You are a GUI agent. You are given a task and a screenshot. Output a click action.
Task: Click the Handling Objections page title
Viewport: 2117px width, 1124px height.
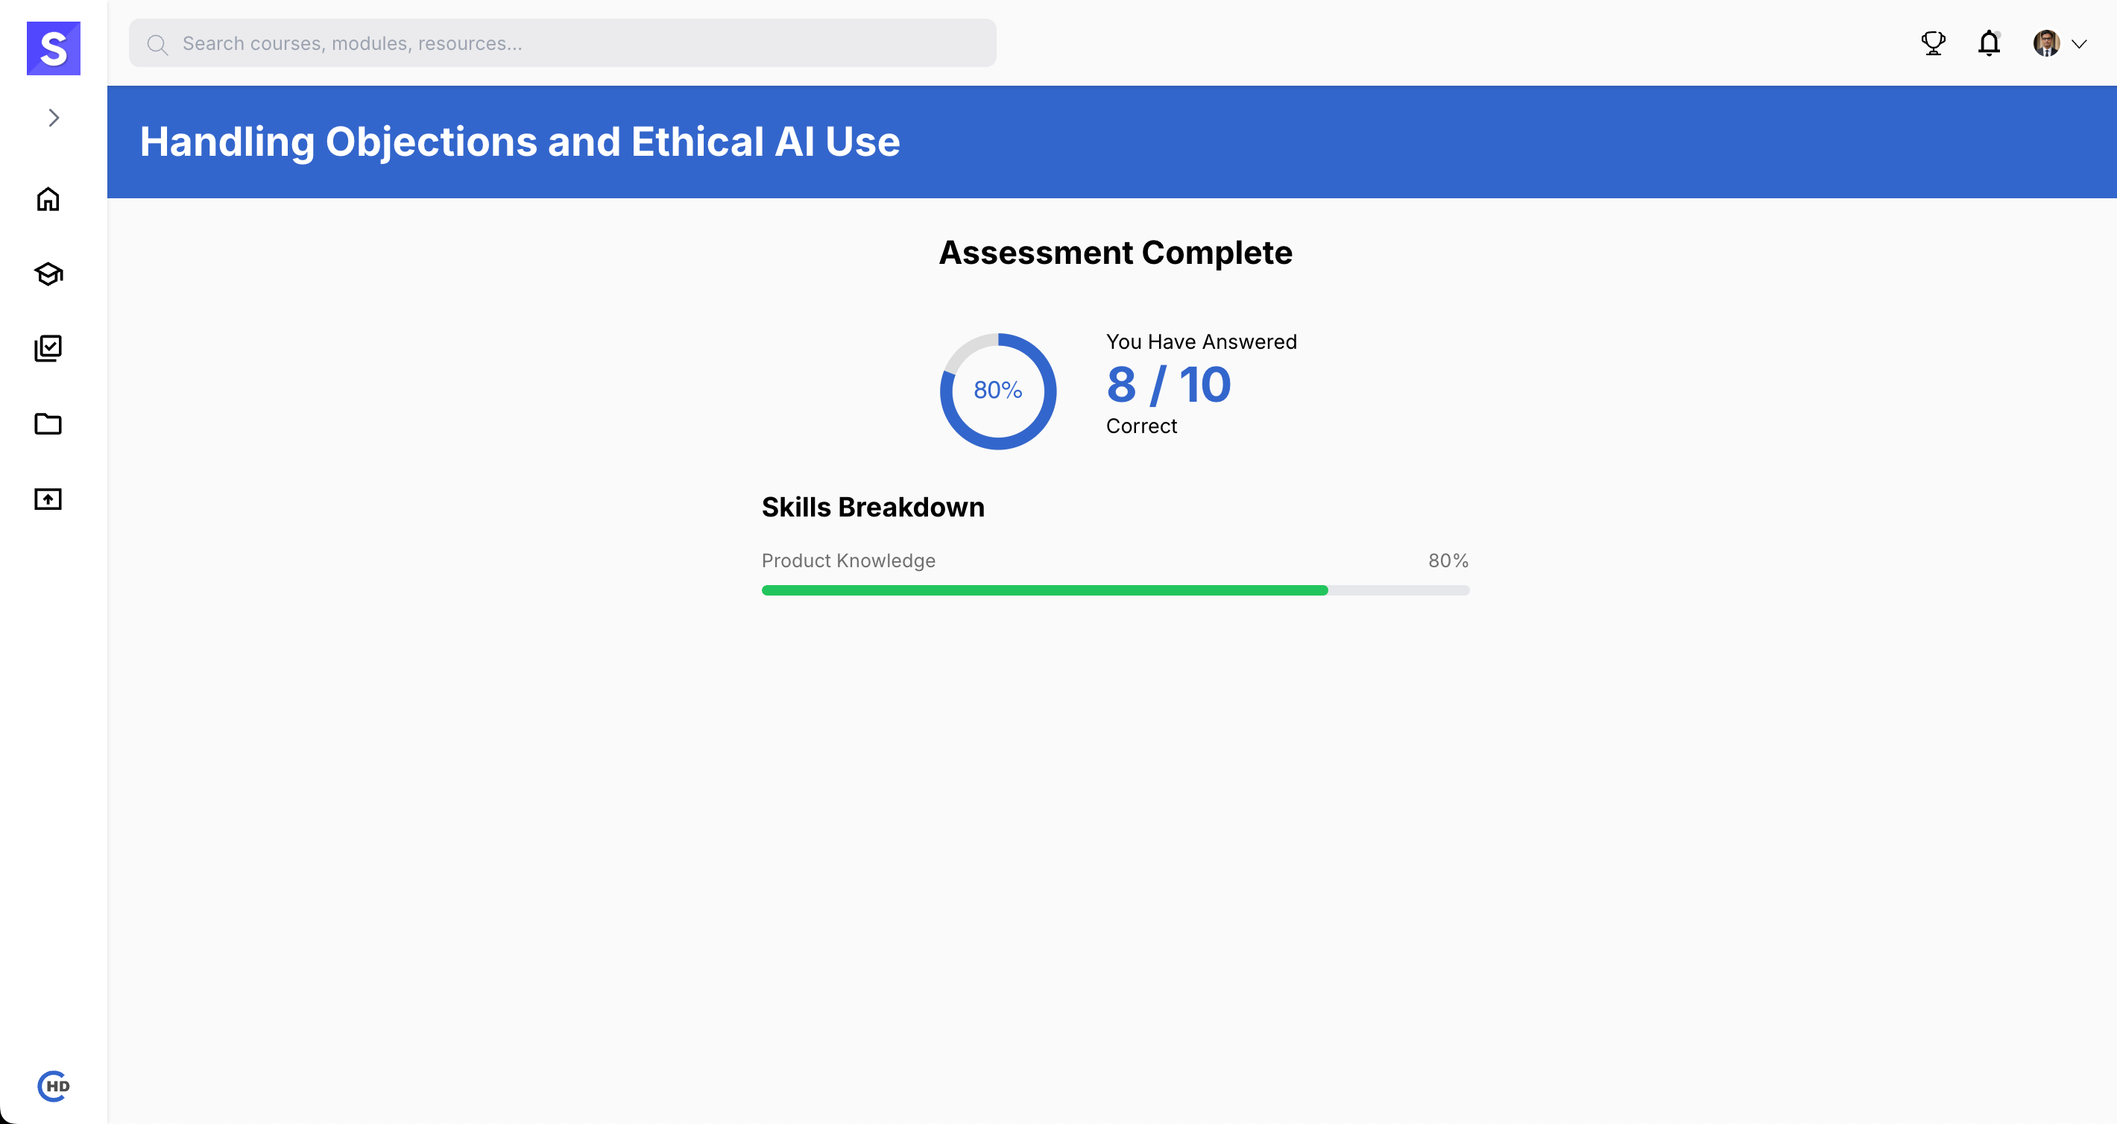[x=520, y=142]
